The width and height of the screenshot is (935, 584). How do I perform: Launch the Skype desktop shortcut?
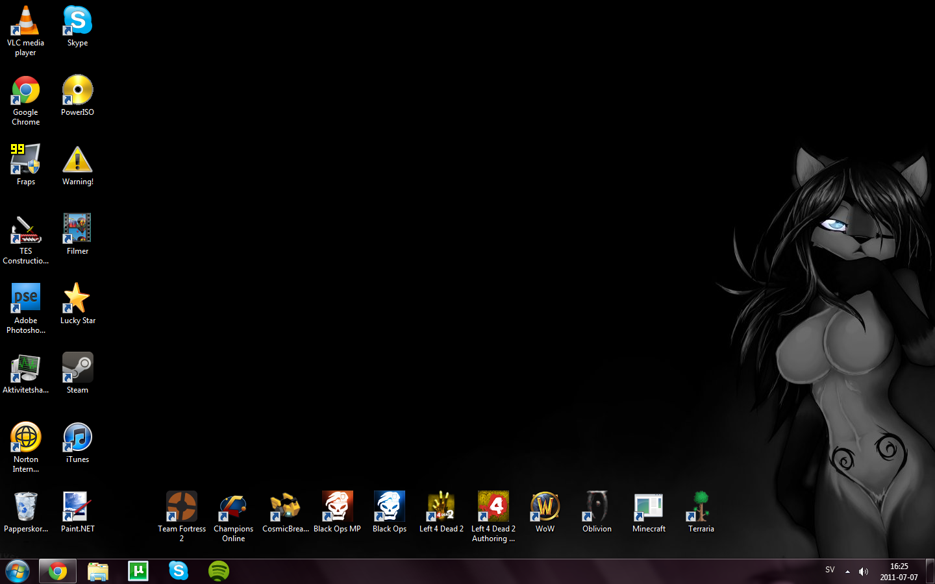[78, 27]
